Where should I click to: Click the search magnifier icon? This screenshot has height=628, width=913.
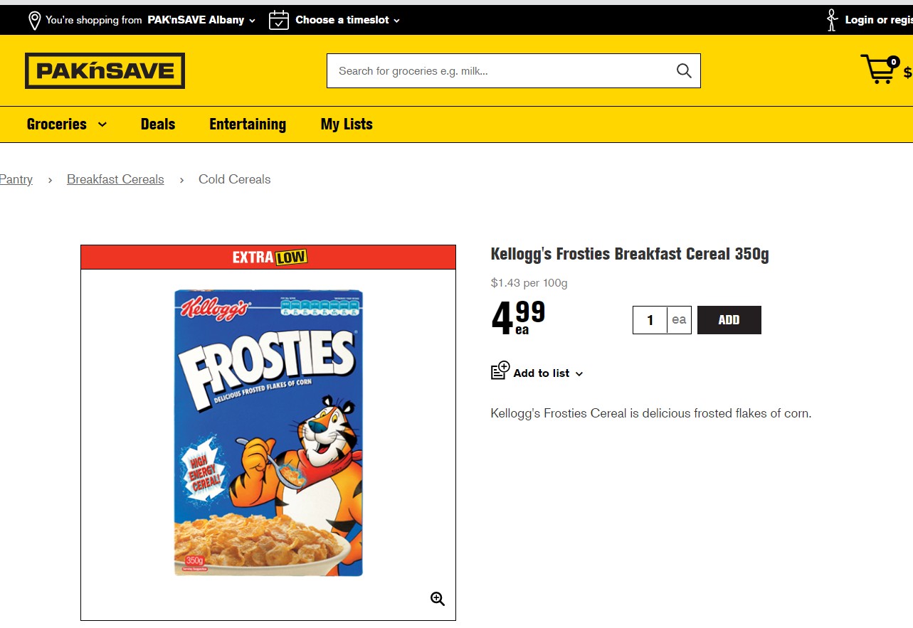(x=684, y=70)
